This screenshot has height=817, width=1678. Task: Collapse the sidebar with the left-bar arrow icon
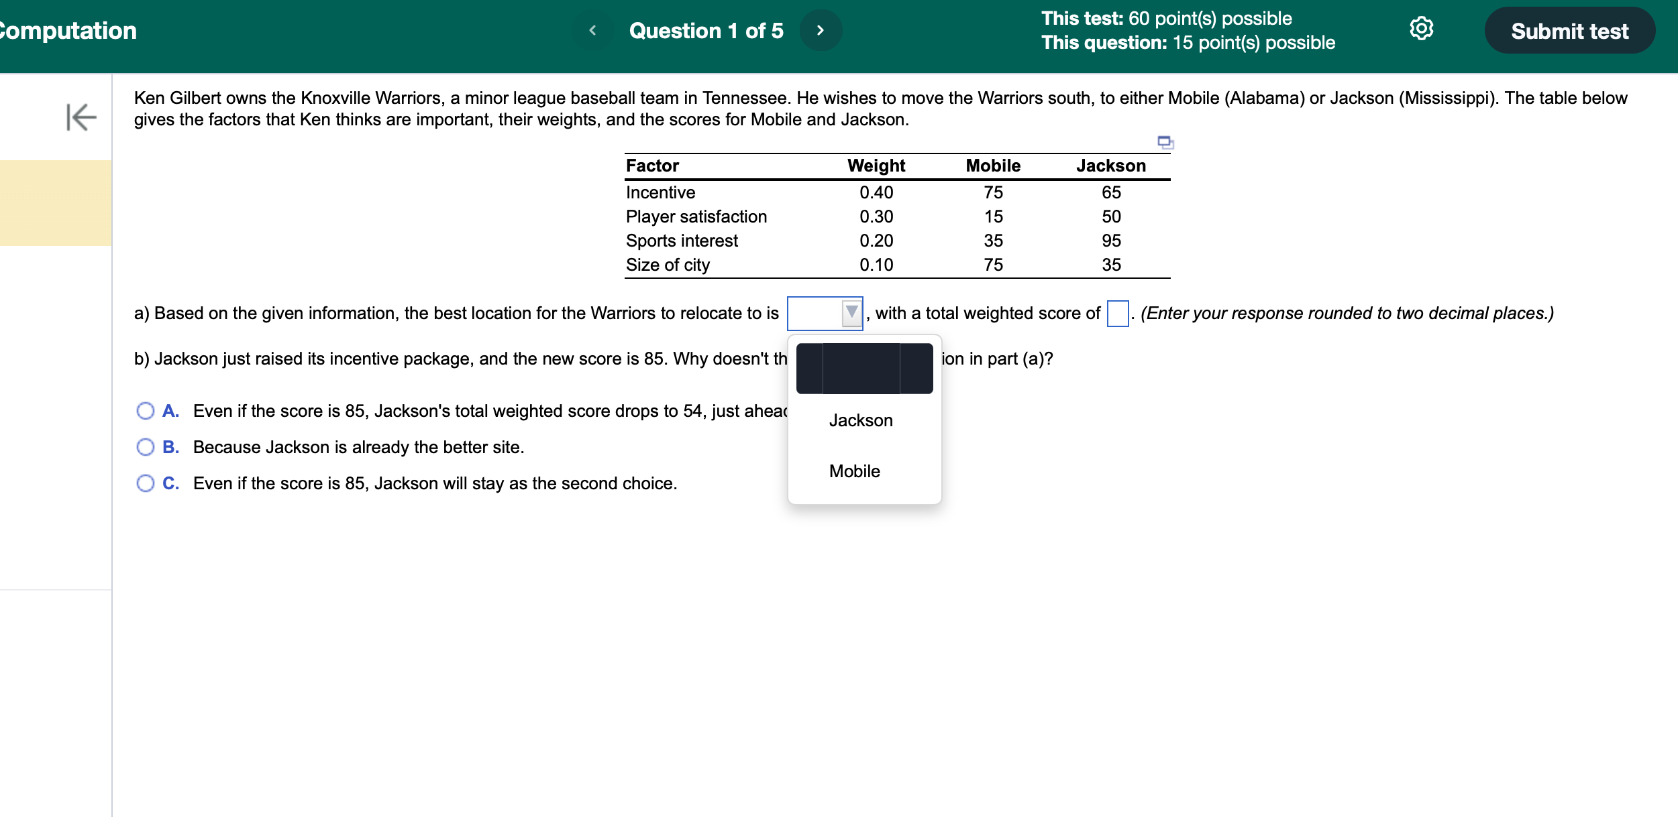[x=81, y=117]
